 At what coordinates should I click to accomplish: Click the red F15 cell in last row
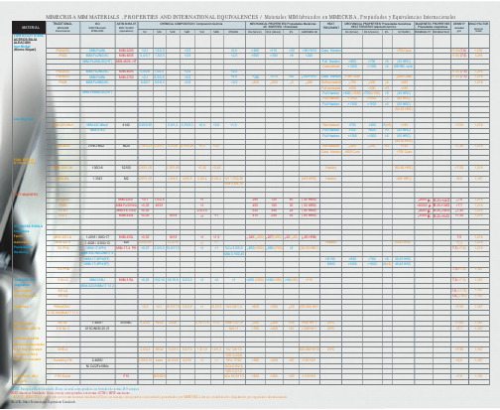coord(126,376)
